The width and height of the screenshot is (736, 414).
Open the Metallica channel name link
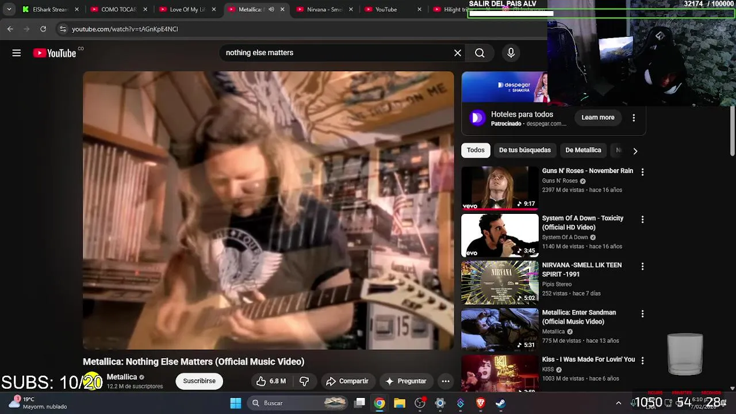click(x=122, y=377)
